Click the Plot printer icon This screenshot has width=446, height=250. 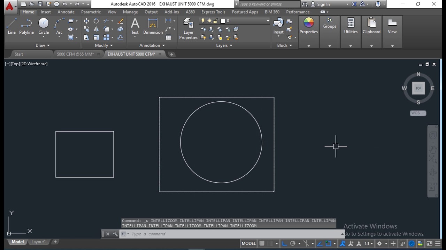56,4
